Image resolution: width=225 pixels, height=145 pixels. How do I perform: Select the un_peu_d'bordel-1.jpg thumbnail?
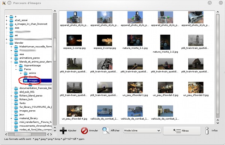click(135, 87)
